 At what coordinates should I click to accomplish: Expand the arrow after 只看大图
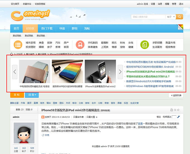point(97,117)
